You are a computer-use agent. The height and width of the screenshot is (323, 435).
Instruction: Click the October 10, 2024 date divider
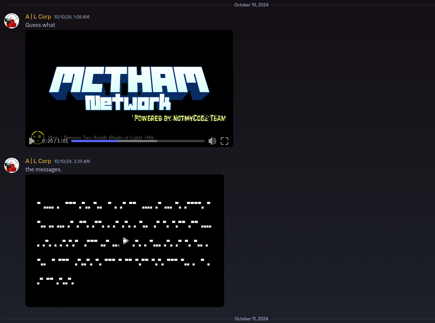click(251, 5)
